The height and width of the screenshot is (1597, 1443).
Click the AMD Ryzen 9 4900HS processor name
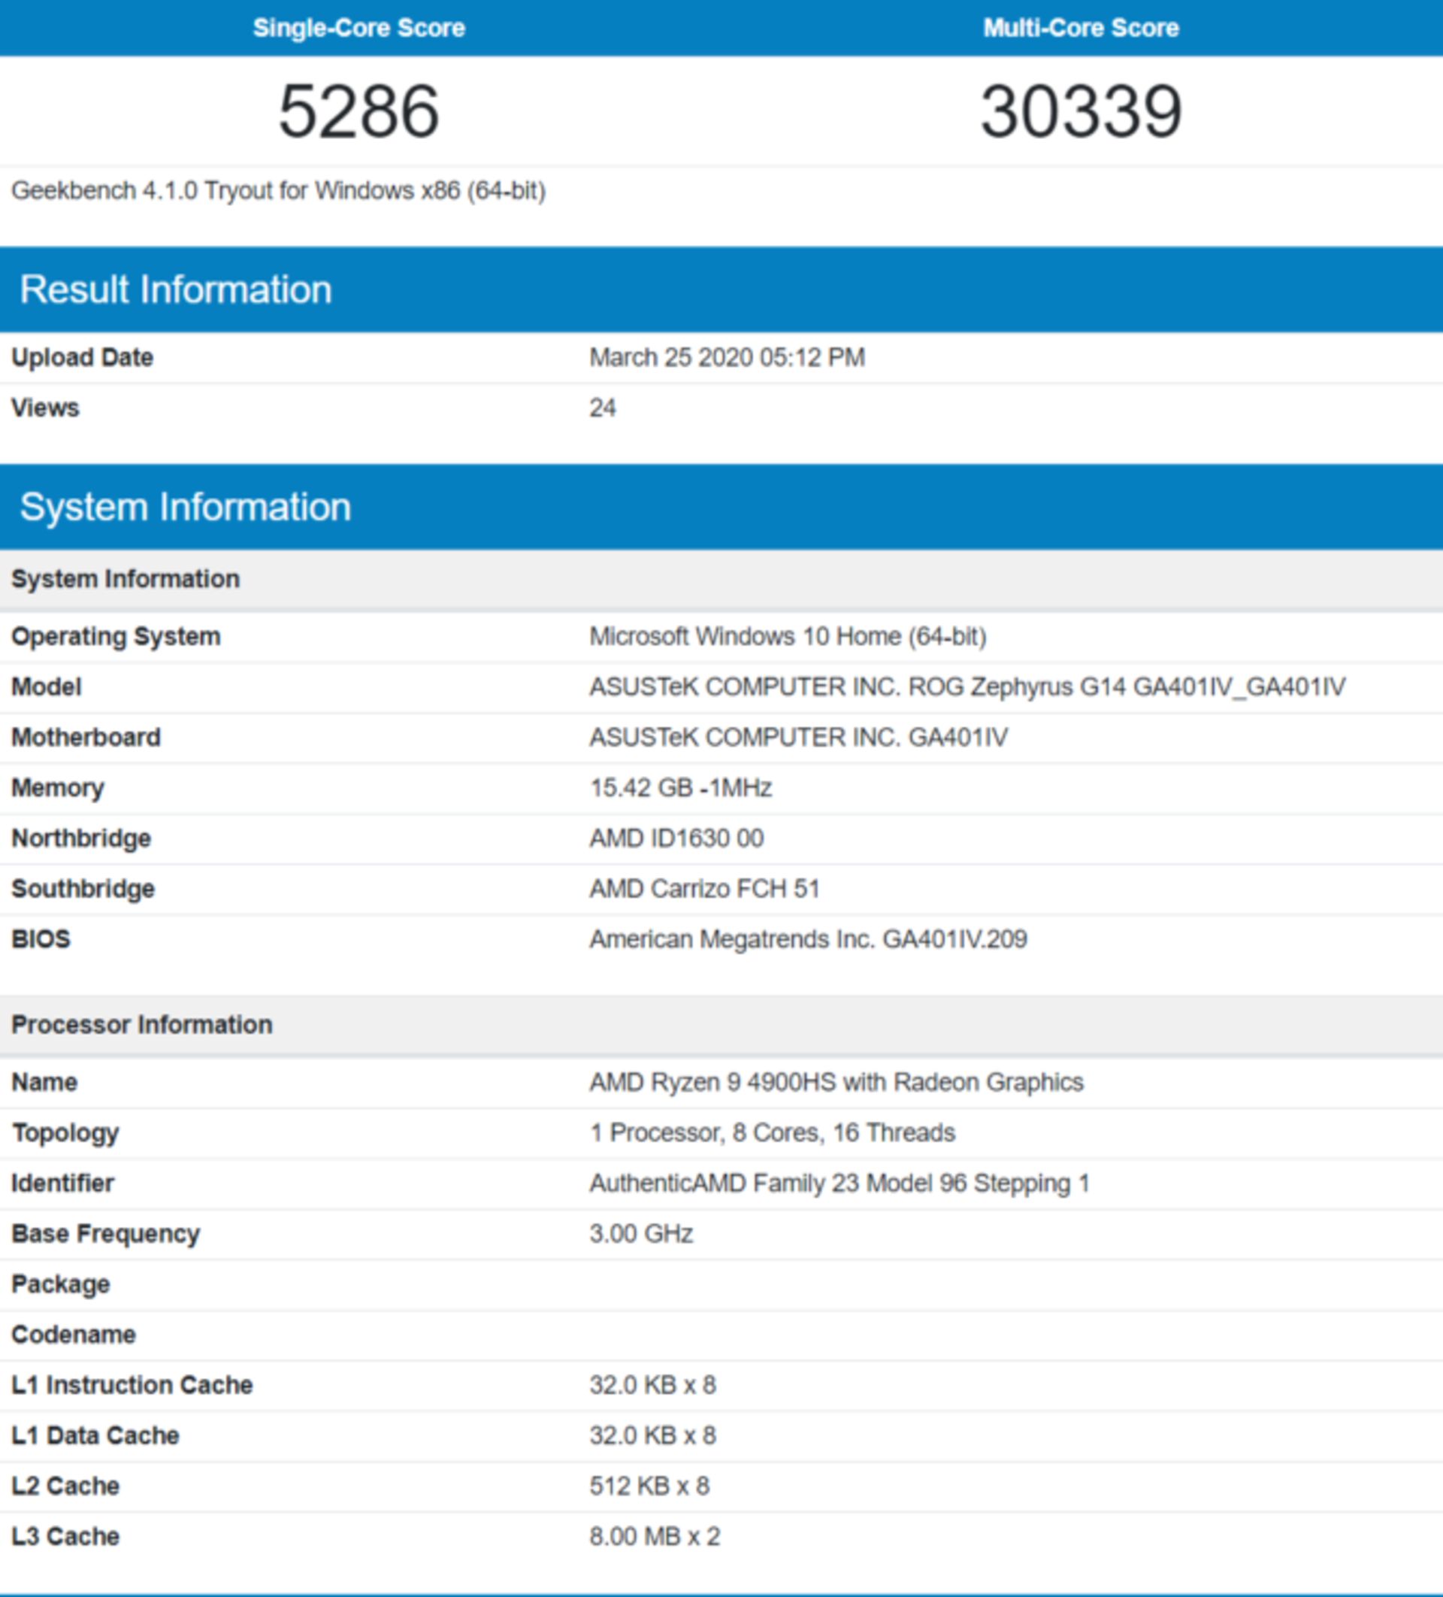[836, 1082]
